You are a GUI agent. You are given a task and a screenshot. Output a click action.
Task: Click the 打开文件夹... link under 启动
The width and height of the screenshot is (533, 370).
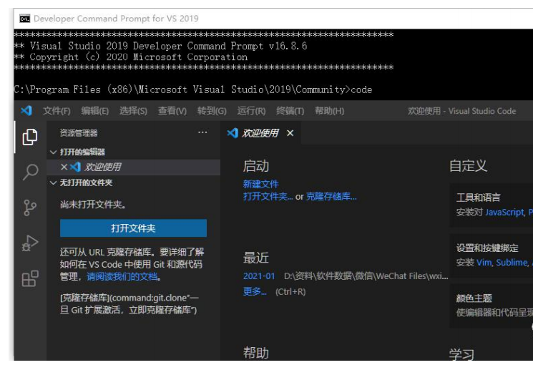click(268, 197)
